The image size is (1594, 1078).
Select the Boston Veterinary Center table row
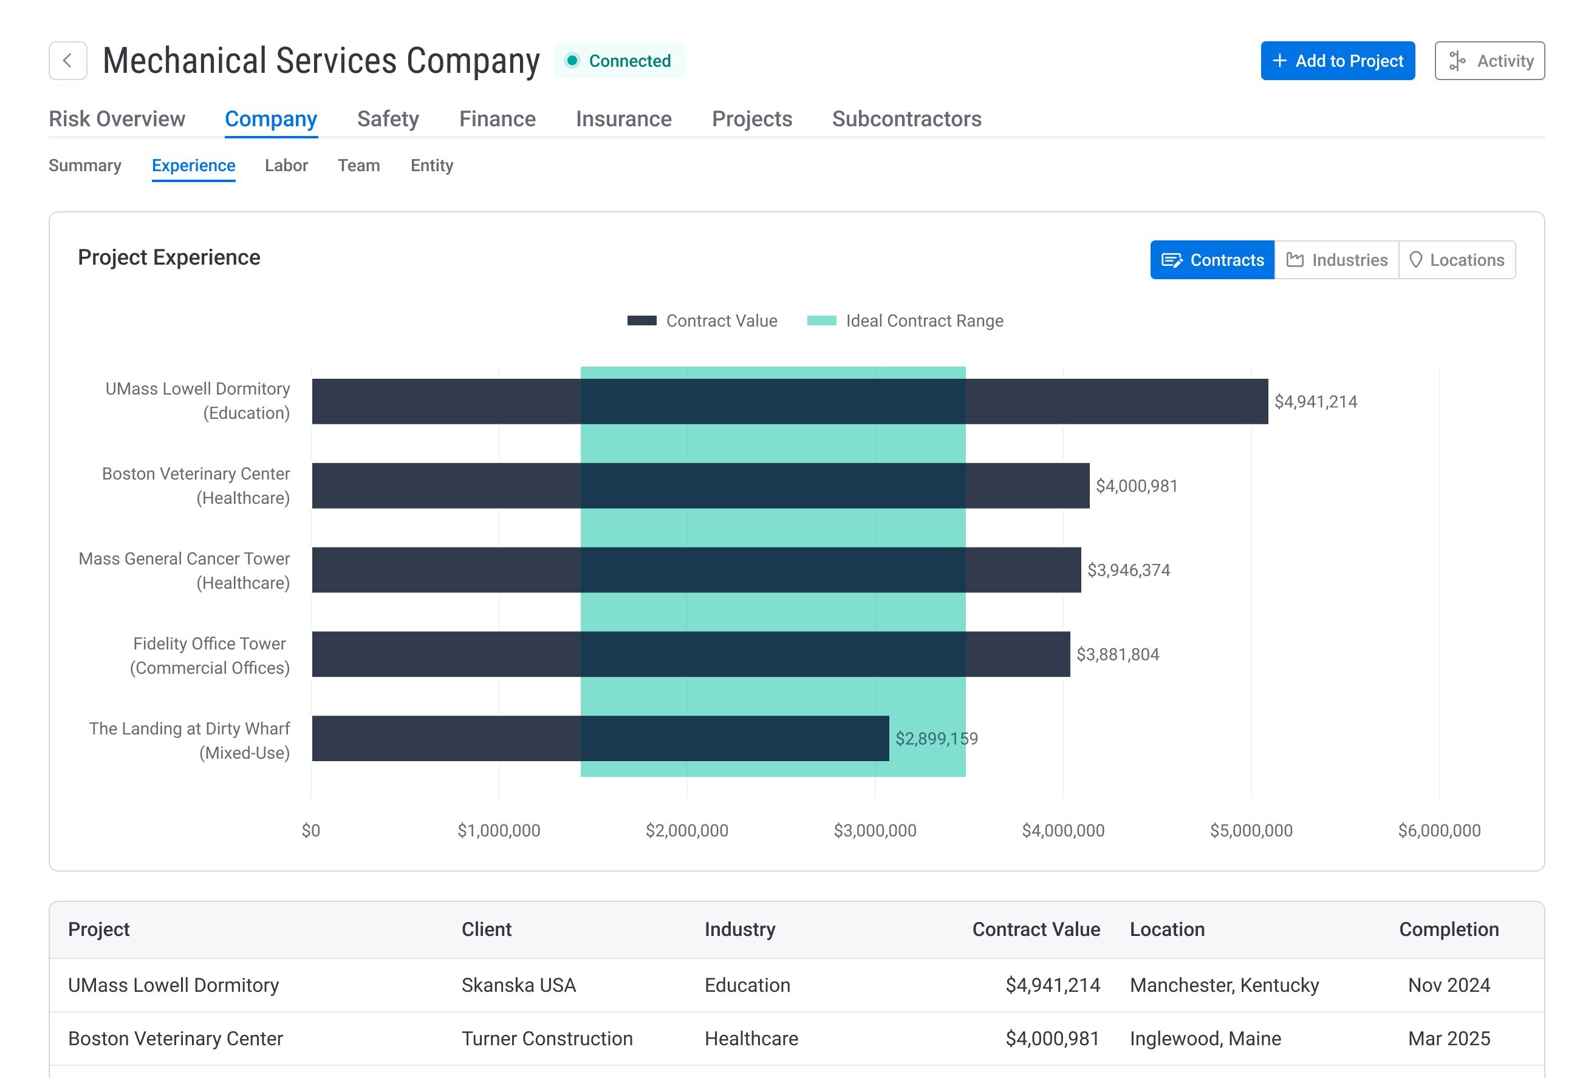coord(796,1039)
